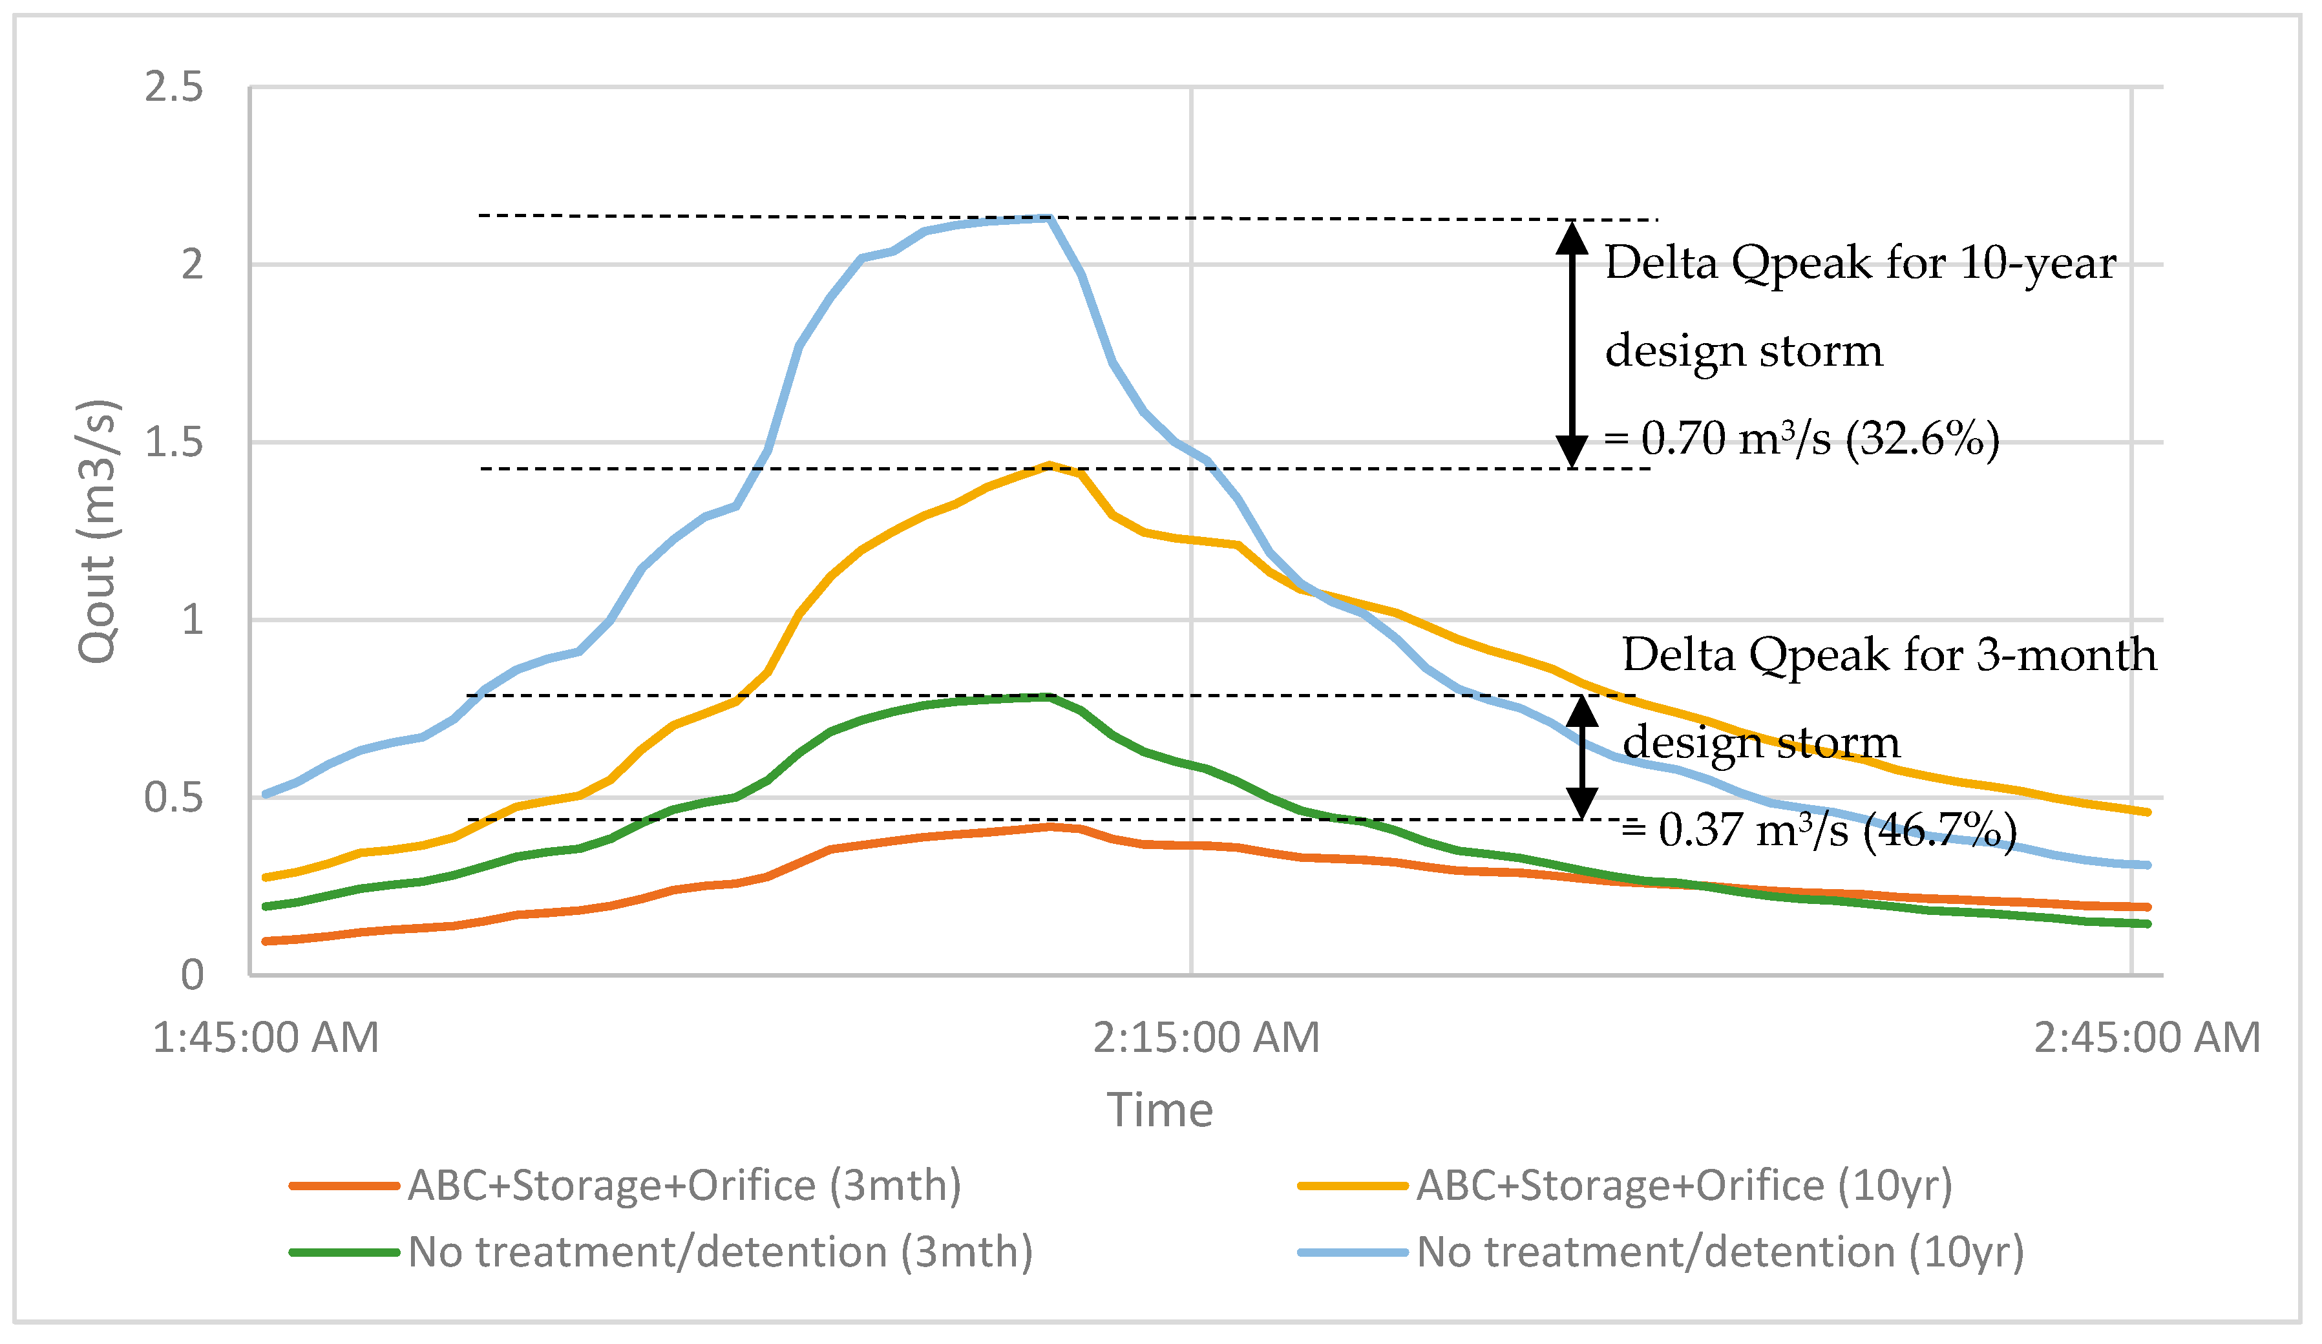The image size is (2322, 1344).
Task: Select the 10-year design storm double-headed arrow
Action: point(1572,344)
